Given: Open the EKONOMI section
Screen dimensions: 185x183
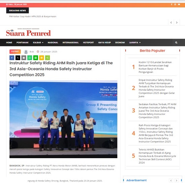Looking at the screenshot, I should click(x=120, y=43).
